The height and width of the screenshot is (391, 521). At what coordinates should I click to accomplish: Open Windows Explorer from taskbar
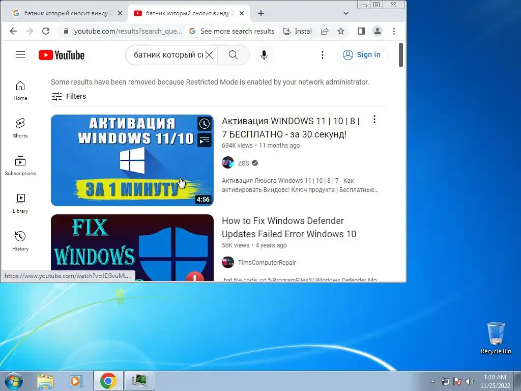click(45, 381)
